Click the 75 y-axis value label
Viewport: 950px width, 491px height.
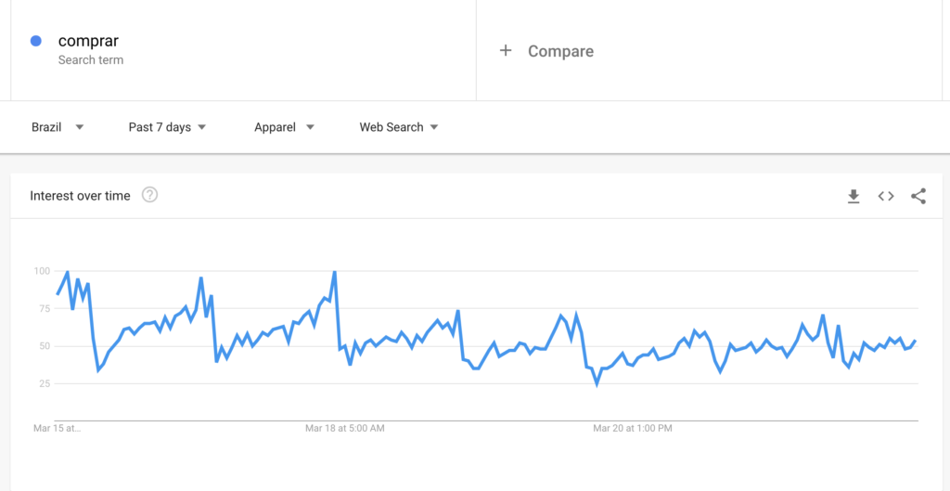click(44, 308)
